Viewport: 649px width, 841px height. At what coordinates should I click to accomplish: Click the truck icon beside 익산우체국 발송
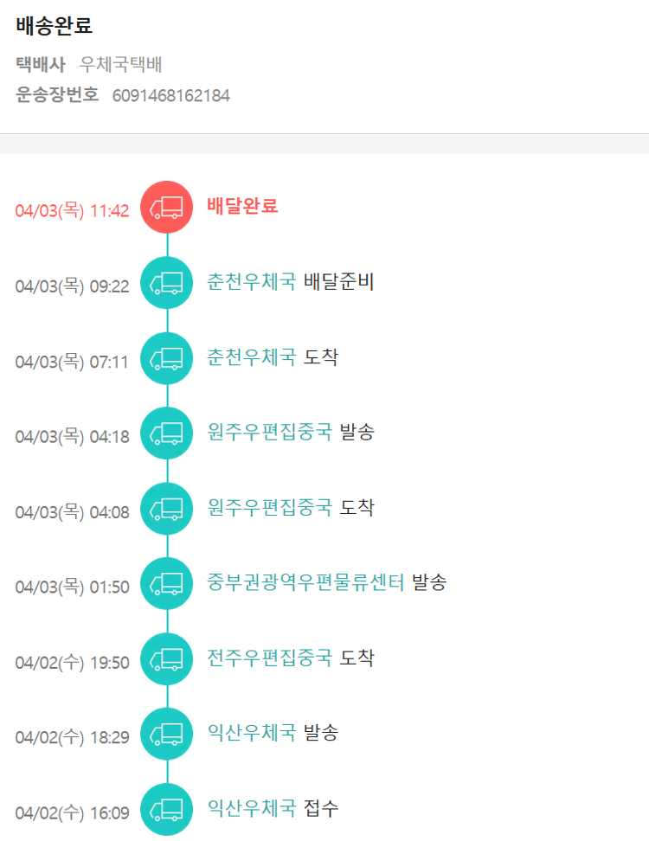(167, 735)
